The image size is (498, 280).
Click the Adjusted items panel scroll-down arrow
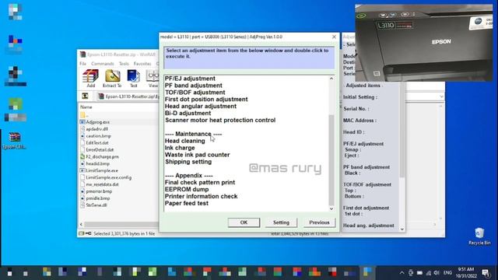(402, 229)
